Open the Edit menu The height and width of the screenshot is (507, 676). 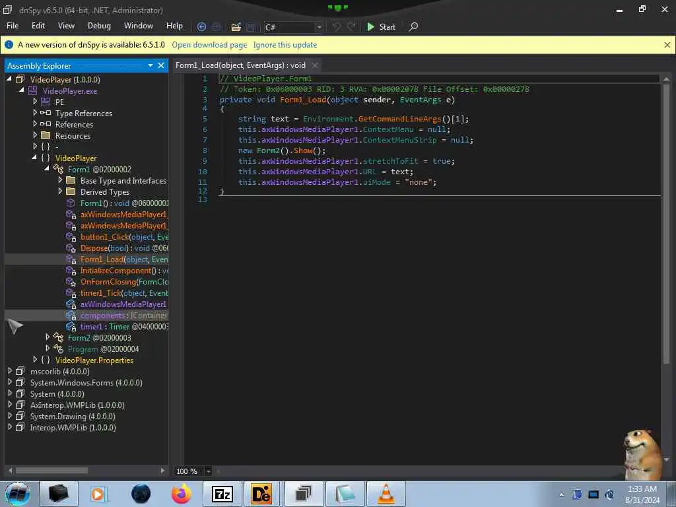38,26
